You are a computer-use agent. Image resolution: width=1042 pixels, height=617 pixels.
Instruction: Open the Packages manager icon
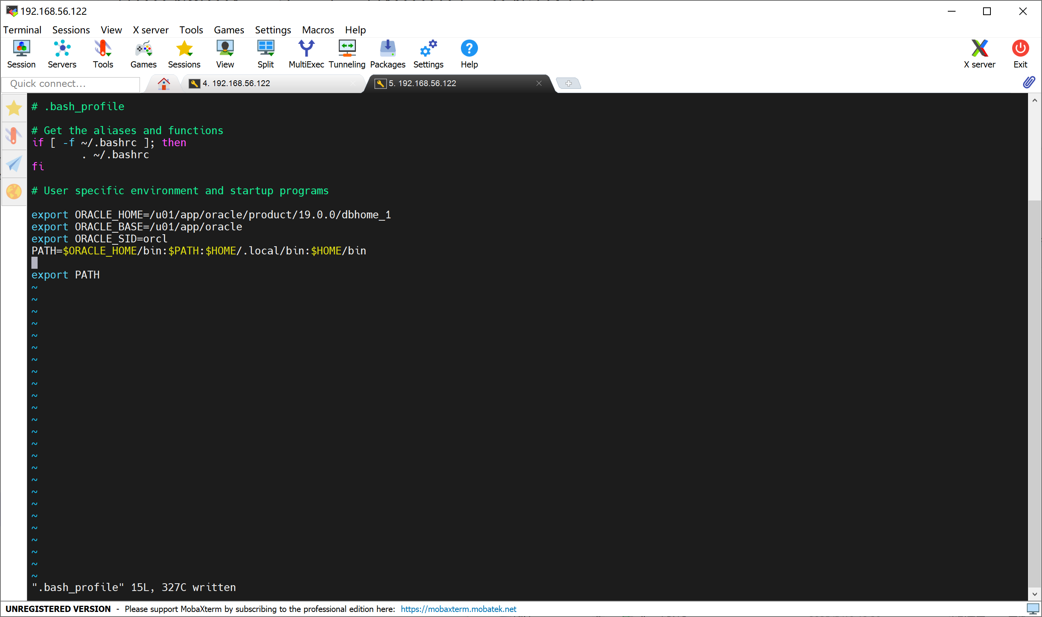point(387,54)
